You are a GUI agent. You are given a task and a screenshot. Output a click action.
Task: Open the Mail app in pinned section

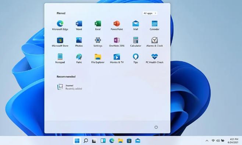coord(136,26)
